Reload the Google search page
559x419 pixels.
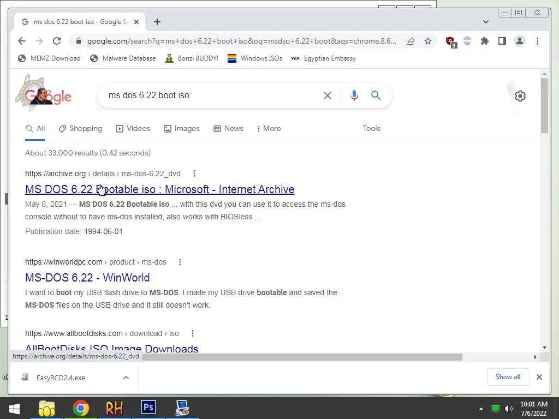[57, 41]
